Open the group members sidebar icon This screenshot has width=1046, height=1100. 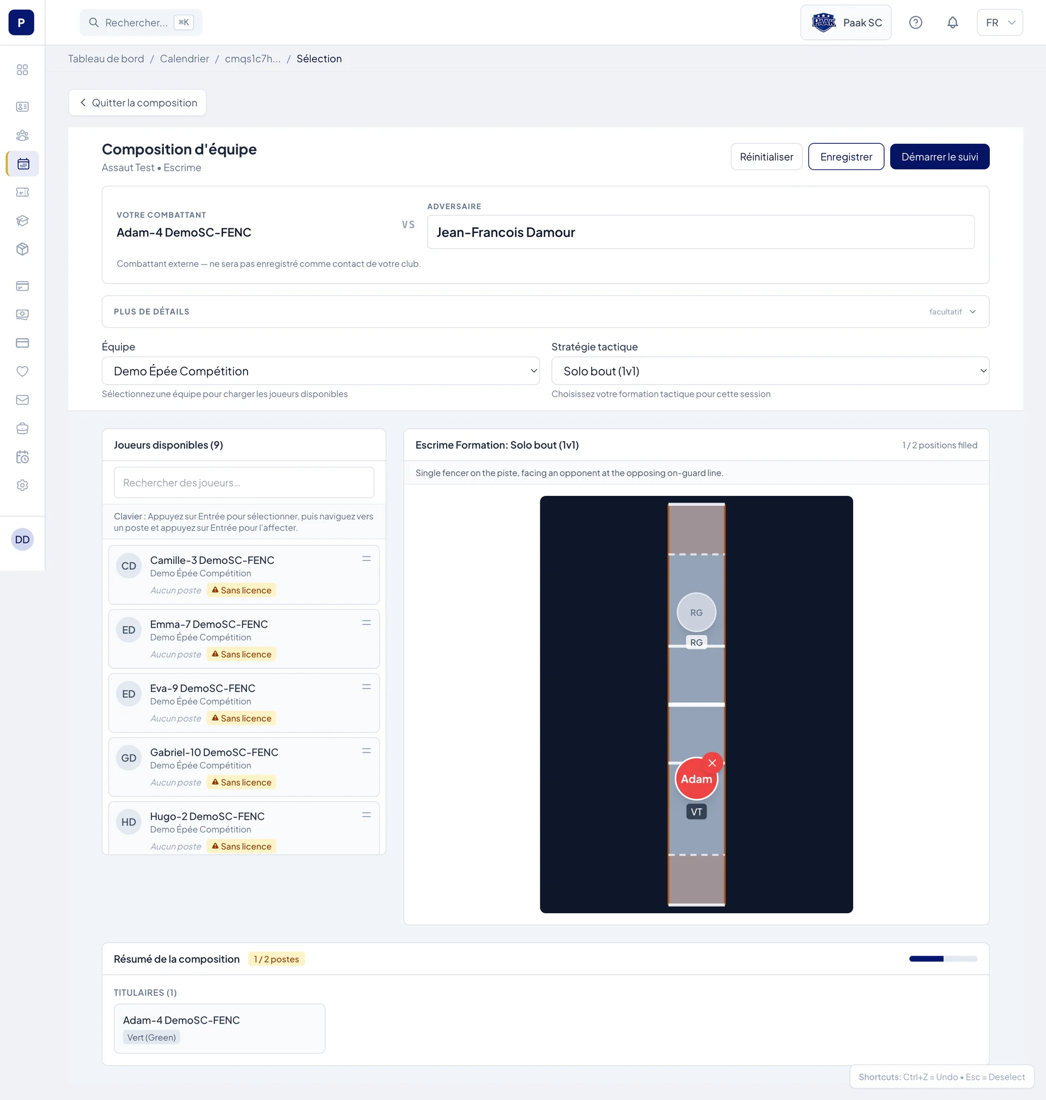tap(22, 136)
